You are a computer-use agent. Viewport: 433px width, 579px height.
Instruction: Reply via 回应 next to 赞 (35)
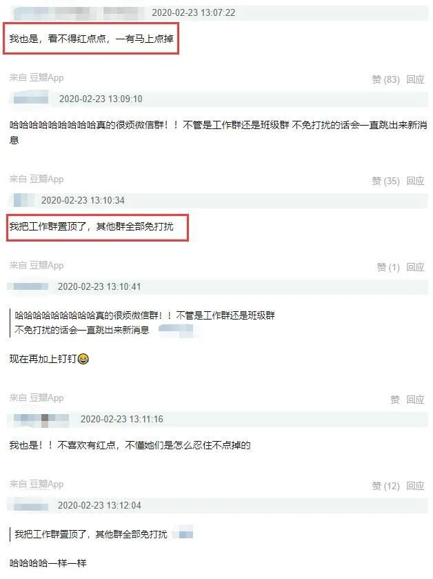[415, 181]
